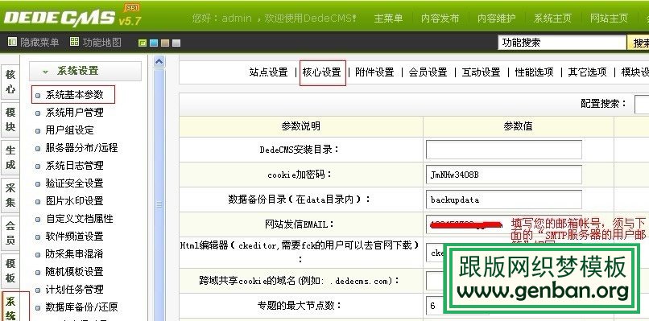
Task: Switch to 生成 side tab
Action: tap(10, 157)
